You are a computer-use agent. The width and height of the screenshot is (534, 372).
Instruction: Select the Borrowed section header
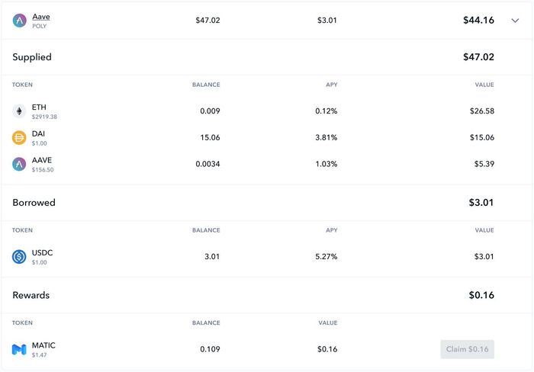34,203
